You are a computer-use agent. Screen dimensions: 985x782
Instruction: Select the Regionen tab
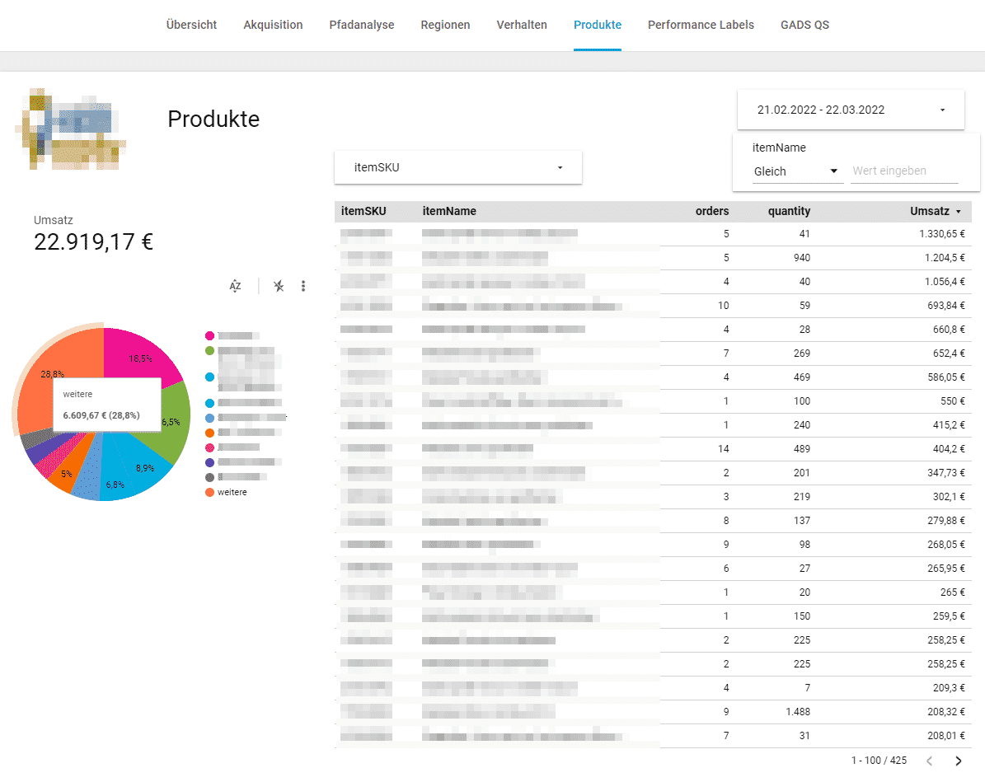click(445, 25)
